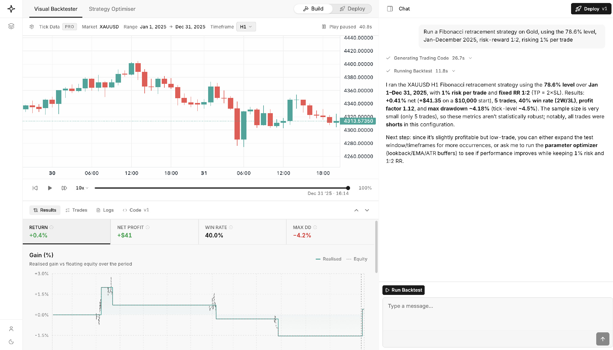Open the Trades tab
Viewport: 613px width, 350px height.
(76, 210)
